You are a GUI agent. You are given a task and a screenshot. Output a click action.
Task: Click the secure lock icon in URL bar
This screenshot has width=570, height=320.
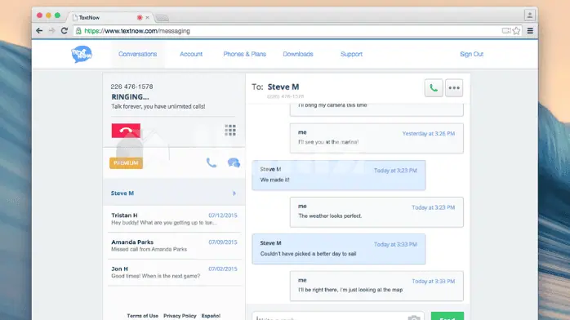click(78, 31)
